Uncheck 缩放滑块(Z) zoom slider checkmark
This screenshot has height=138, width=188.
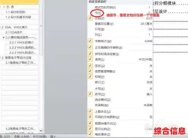pos(90,134)
